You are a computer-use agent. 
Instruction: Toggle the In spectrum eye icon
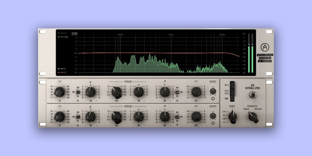pos(58,33)
